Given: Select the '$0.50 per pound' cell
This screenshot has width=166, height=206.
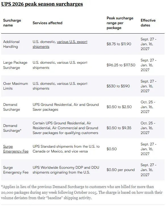Looking at the screenshot, I should [121, 170].
